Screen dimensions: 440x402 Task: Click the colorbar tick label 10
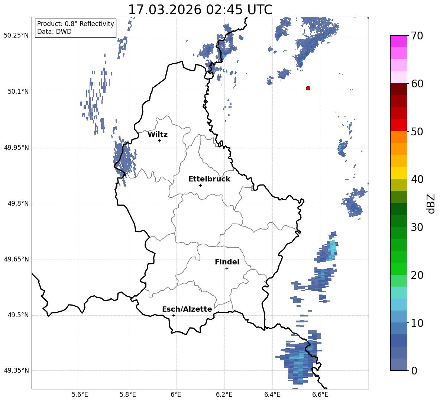click(417, 323)
